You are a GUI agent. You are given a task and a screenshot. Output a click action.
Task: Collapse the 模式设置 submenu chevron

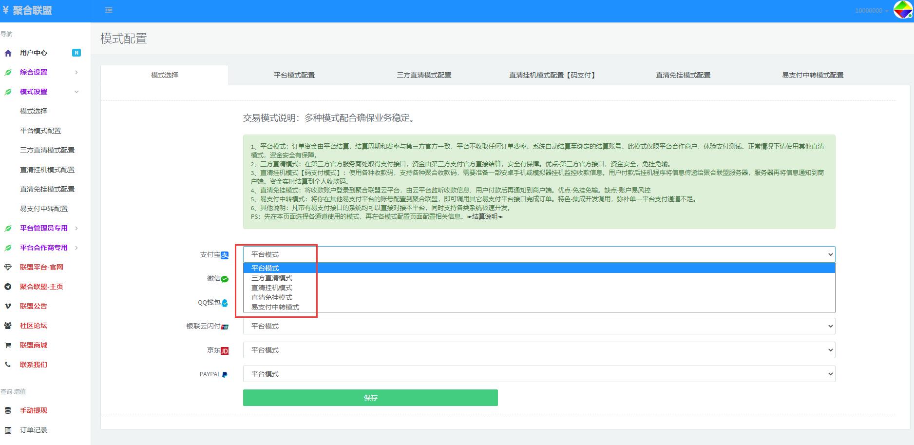(x=76, y=92)
